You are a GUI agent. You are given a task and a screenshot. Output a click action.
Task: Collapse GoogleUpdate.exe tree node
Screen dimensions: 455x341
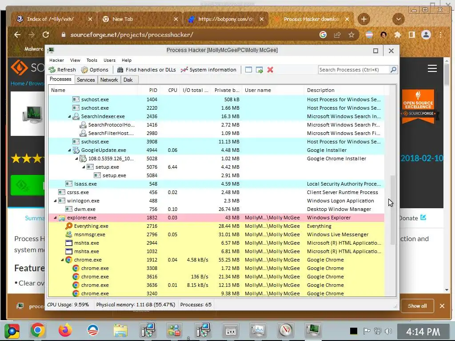(69, 150)
